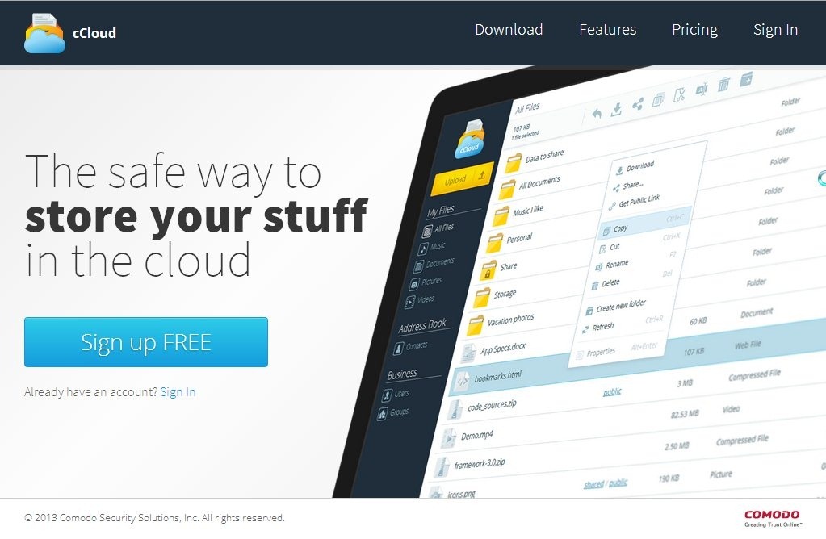Select Documents in the My Files sidebar

(x=434, y=264)
